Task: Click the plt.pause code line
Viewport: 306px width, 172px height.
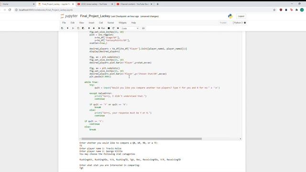Action: (x=100, y=76)
